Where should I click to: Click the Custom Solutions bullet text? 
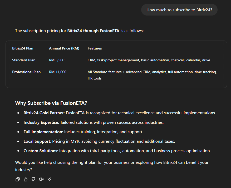(x=41, y=151)
